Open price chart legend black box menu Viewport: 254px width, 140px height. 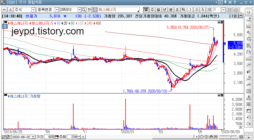(x=6, y=22)
